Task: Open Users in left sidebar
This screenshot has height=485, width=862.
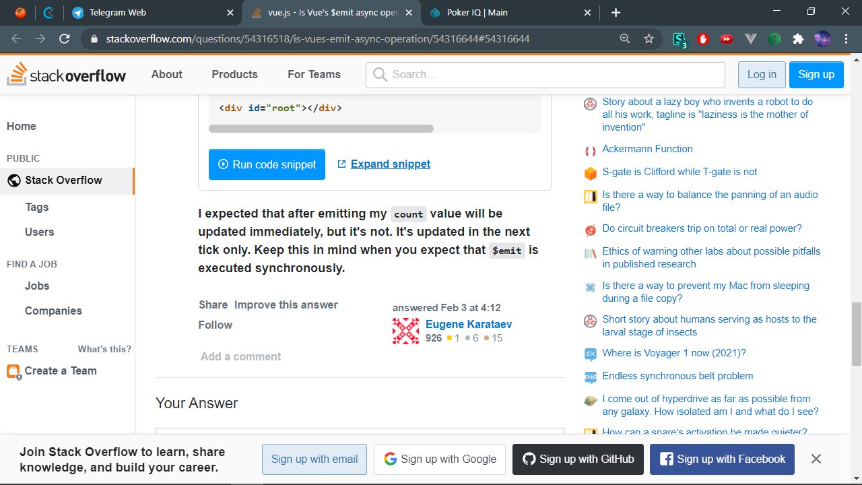Action: [40, 232]
